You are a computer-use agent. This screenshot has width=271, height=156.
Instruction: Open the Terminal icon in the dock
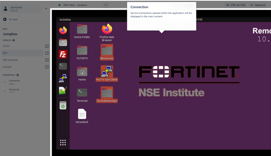63,66
